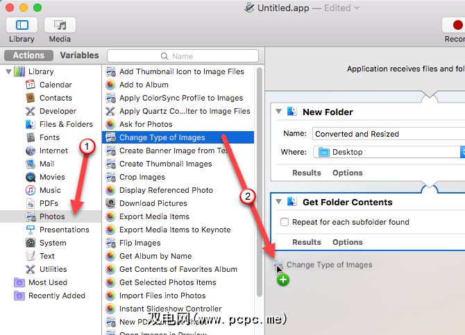The image size is (465, 335).
Task: Select the Mail category icon
Action: (x=31, y=164)
